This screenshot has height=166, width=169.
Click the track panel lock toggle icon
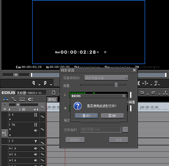pos(5,105)
